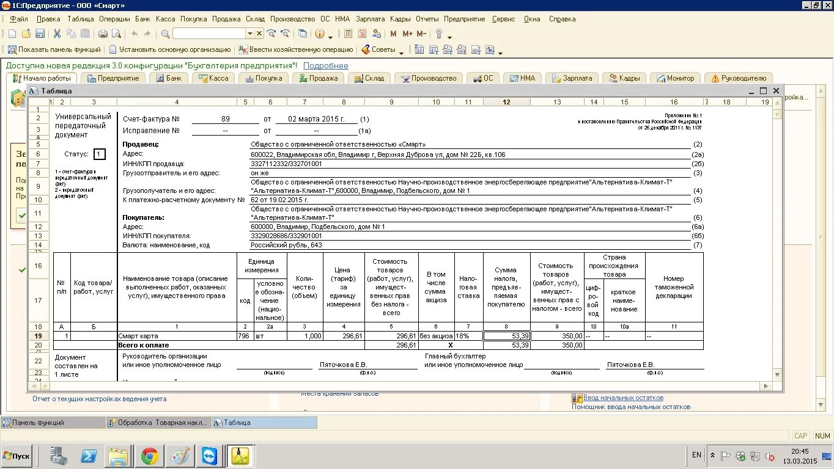The height and width of the screenshot is (469, 834).
Task: Click Показать панель функций button
Action: (x=54, y=49)
